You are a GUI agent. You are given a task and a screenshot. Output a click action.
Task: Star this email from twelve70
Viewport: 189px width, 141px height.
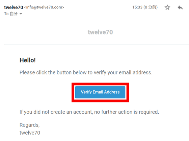[167, 7]
